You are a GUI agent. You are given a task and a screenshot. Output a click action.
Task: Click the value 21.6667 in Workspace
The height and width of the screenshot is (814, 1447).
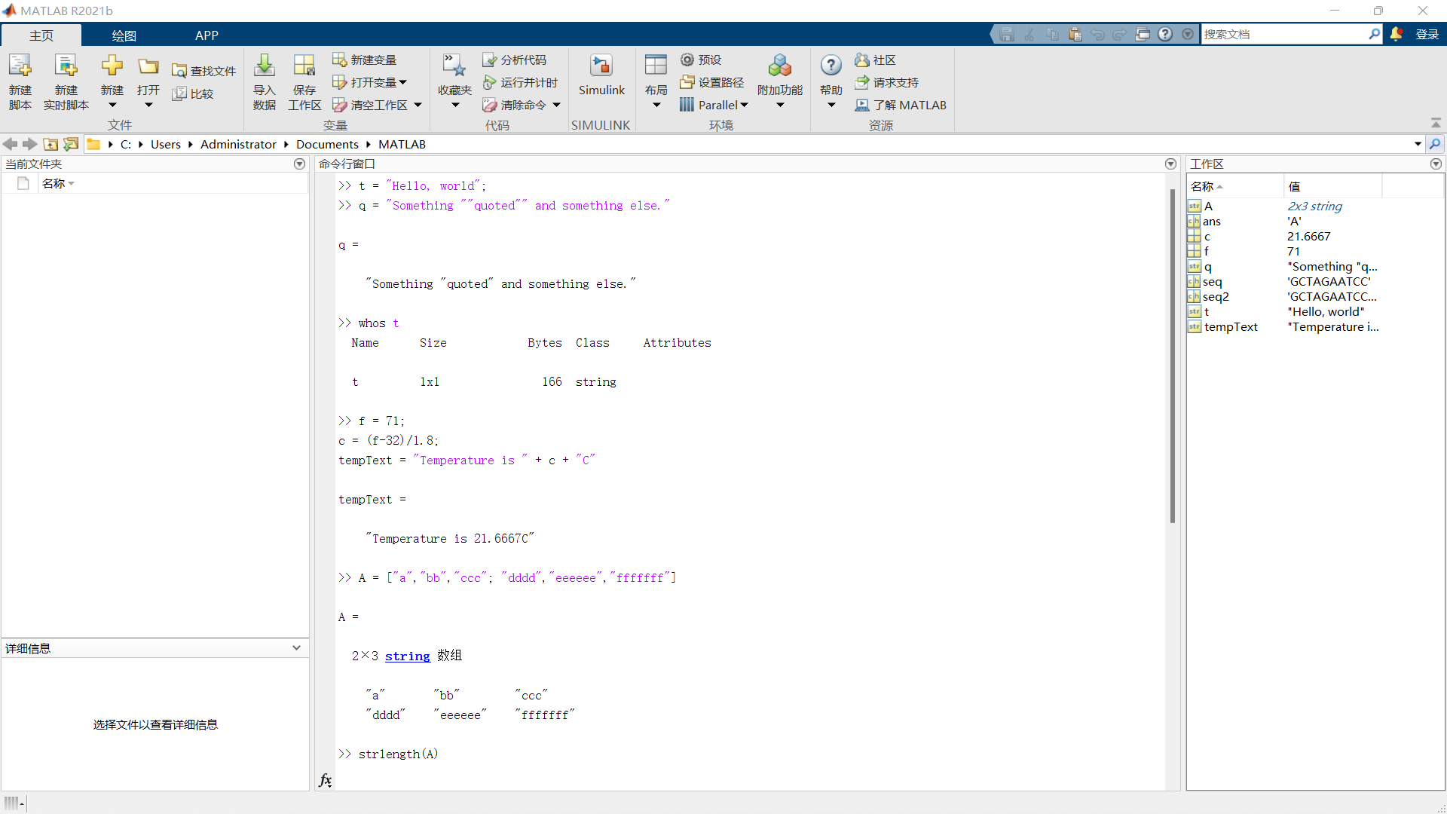(x=1308, y=236)
